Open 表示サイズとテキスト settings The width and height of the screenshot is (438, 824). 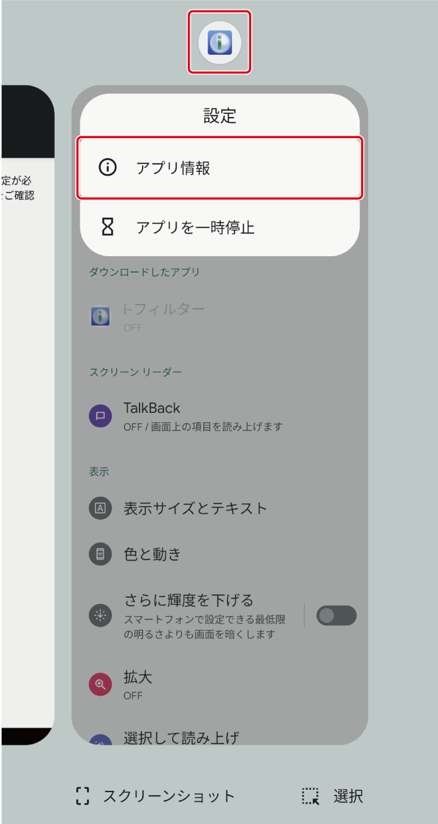(220, 508)
